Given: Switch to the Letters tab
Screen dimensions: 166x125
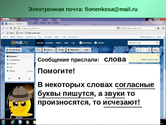Looking at the screenshot, I should point(40,43).
